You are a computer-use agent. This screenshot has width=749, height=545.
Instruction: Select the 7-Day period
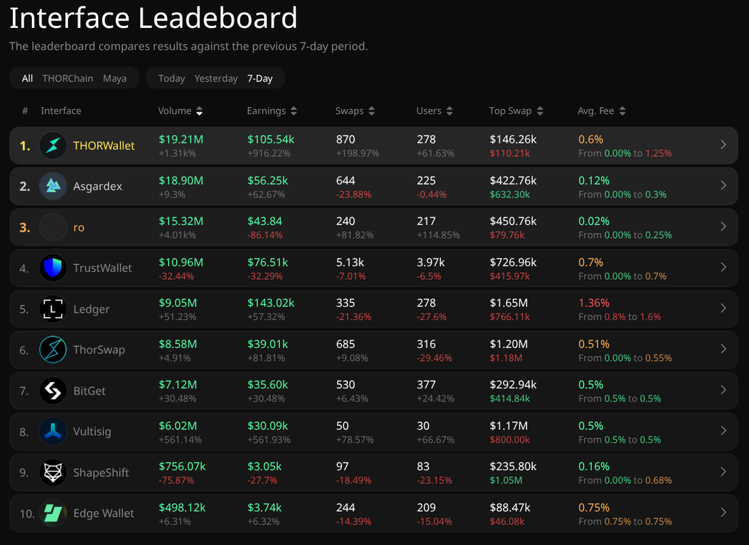[x=260, y=78]
